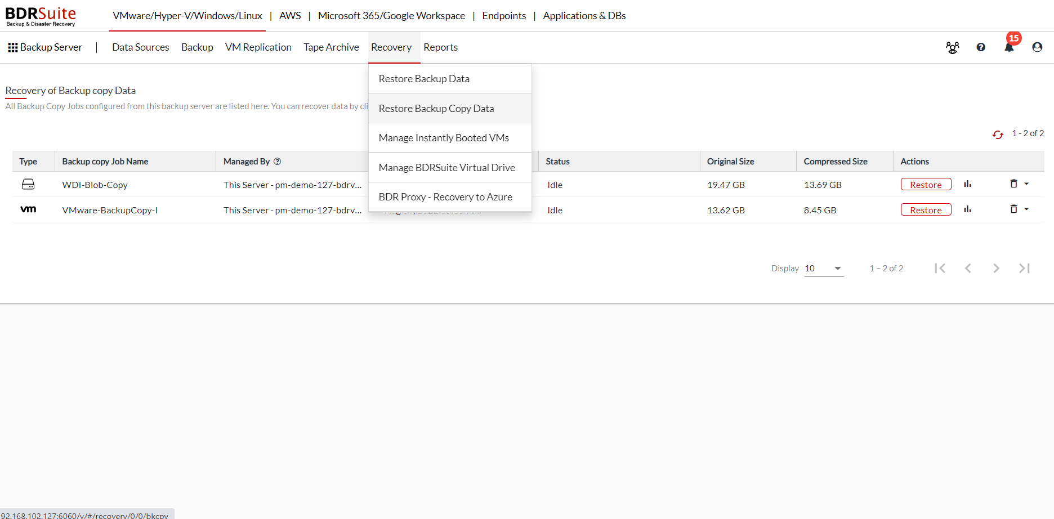Click Original Size column header
This screenshot has height=519, width=1054.
tap(730, 162)
